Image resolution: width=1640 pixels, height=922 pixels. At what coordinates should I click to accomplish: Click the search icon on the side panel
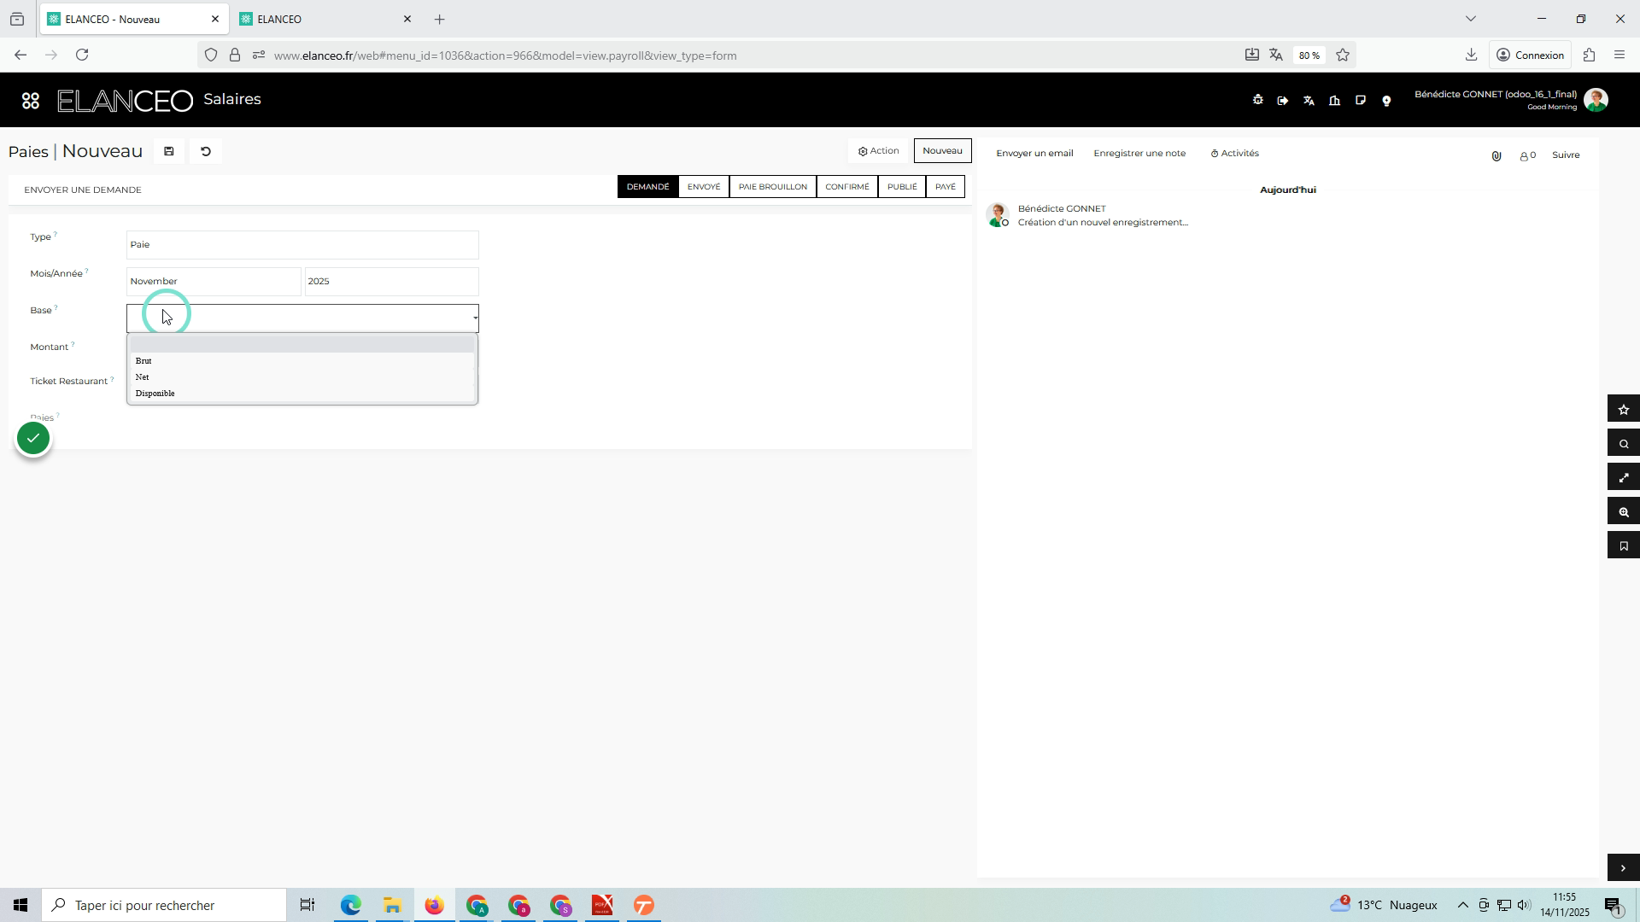pos(1624,444)
